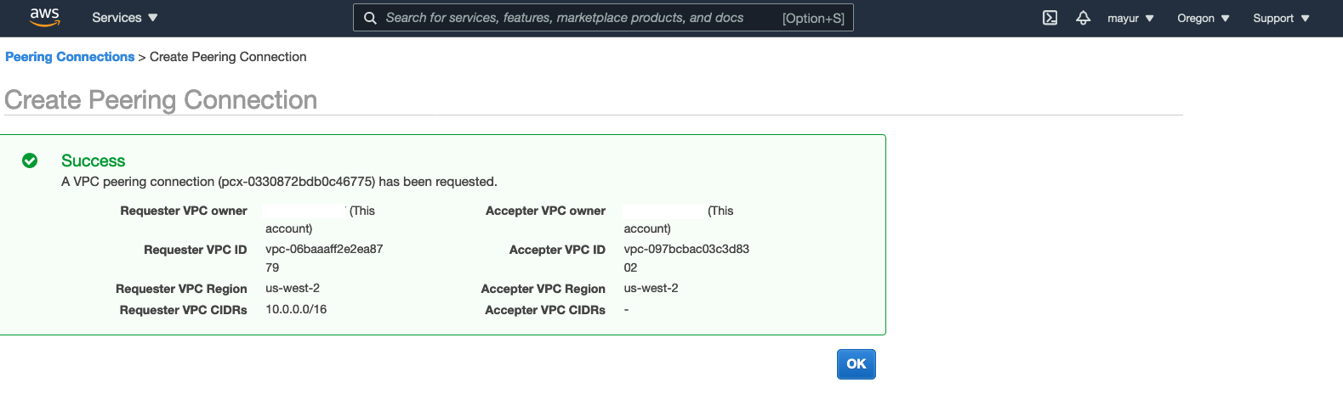
Task: Open the mayur account dropdown
Action: [1130, 18]
